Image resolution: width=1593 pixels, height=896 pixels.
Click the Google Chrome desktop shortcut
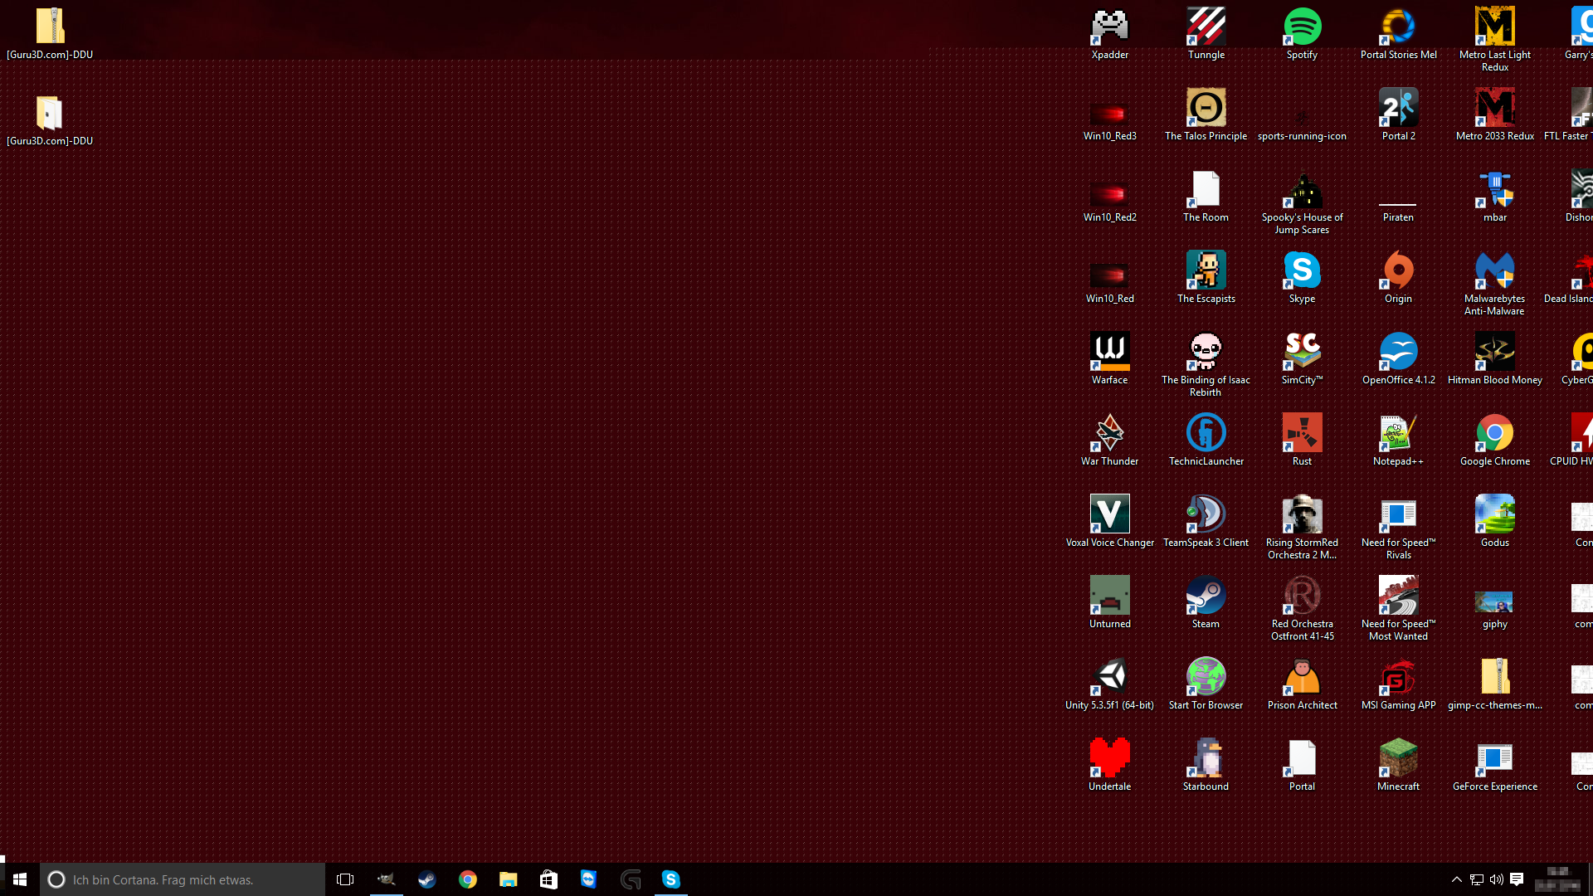(x=1494, y=434)
